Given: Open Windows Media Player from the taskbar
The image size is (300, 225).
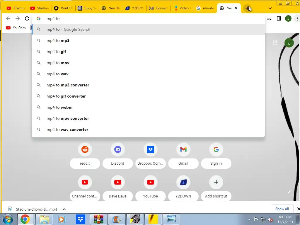Looking at the screenshot, I should (x=62, y=219).
